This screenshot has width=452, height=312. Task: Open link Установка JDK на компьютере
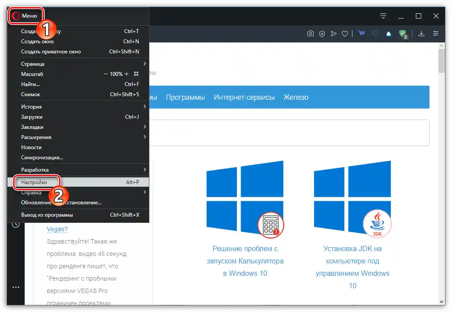(x=352, y=267)
